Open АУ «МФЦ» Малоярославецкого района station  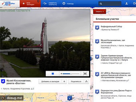pyautogui.click(x=116, y=75)
